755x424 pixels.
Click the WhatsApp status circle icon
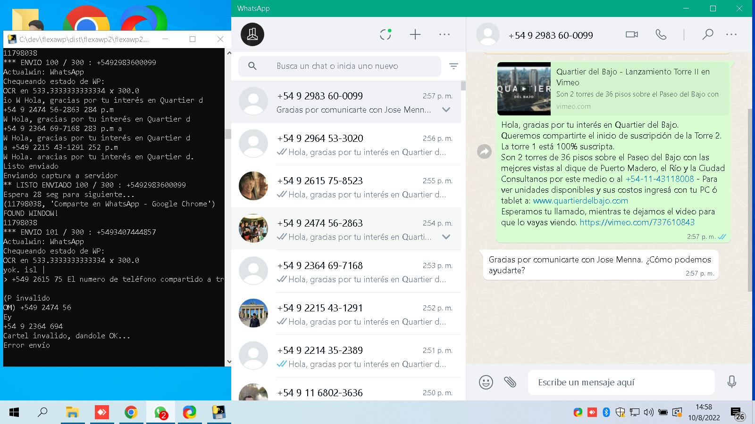[x=386, y=34]
